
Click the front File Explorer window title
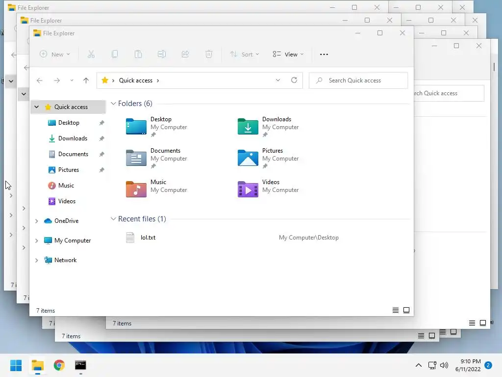pos(59,33)
